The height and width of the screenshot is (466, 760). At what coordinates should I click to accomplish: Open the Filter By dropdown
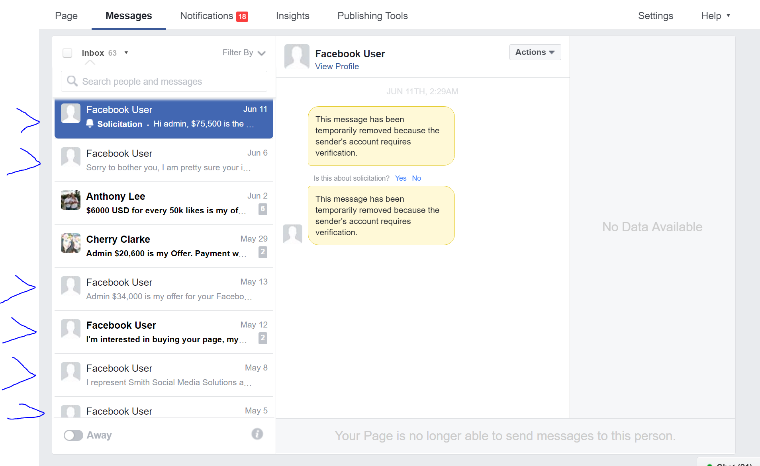pos(244,53)
